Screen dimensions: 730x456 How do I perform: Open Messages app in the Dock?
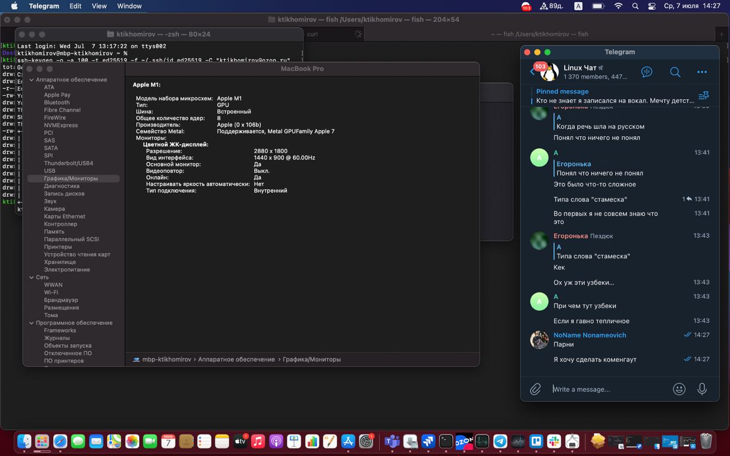pyautogui.click(x=78, y=441)
